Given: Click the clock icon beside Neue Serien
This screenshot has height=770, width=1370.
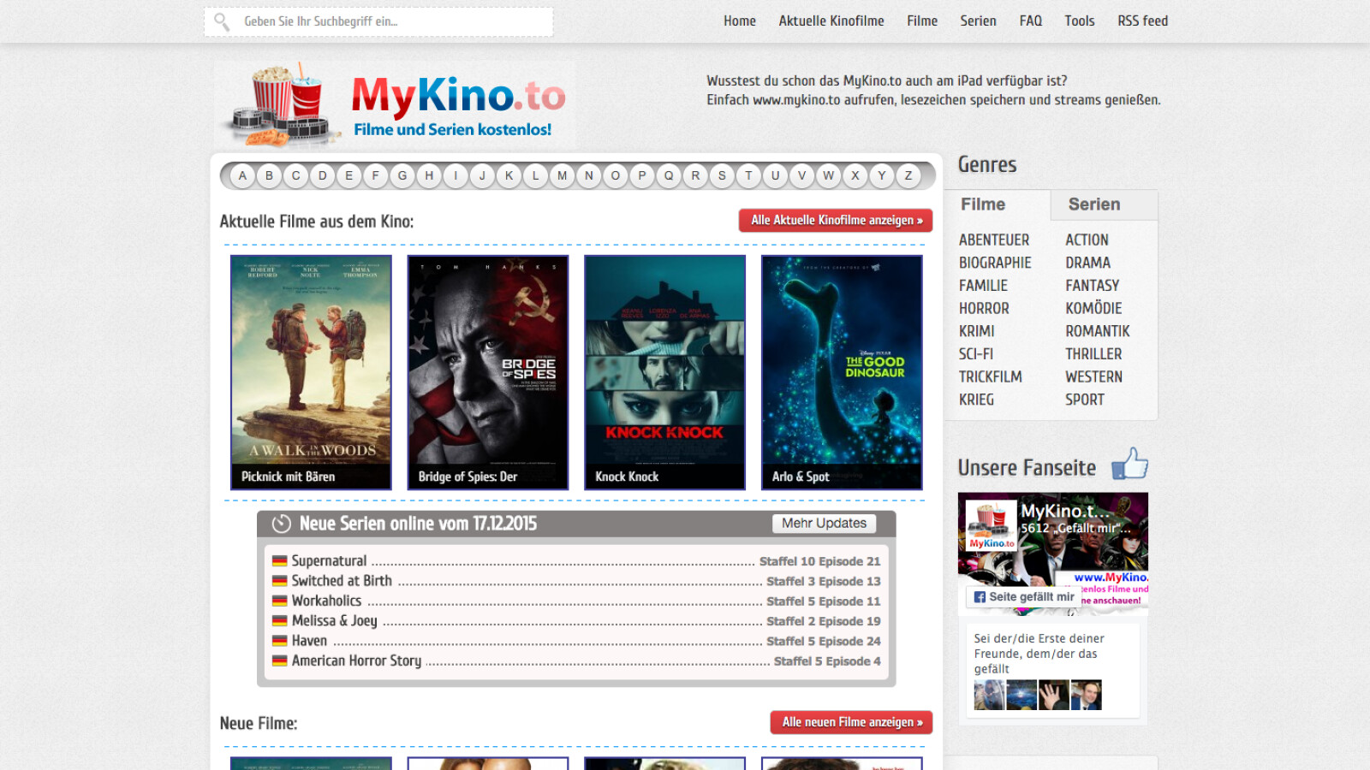Looking at the screenshot, I should (282, 524).
